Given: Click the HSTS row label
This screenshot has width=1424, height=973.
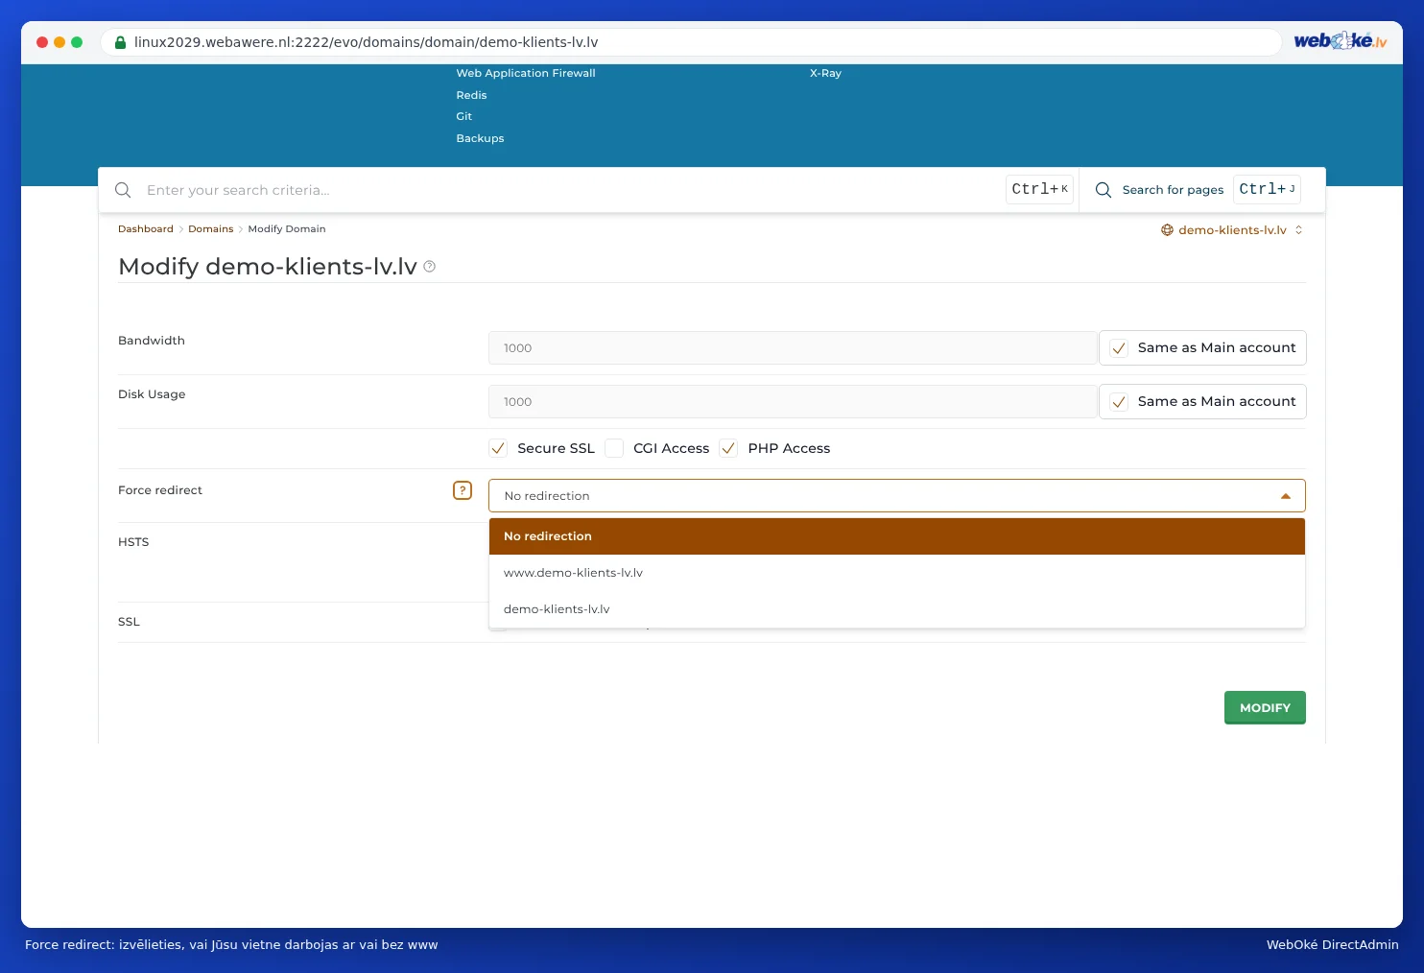Looking at the screenshot, I should coord(133,542).
